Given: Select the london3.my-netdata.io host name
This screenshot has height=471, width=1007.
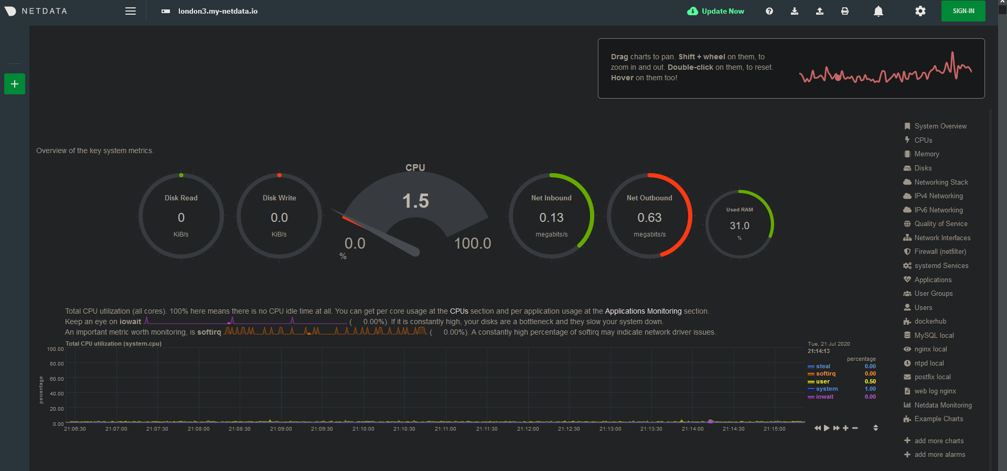Looking at the screenshot, I should tap(218, 11).
